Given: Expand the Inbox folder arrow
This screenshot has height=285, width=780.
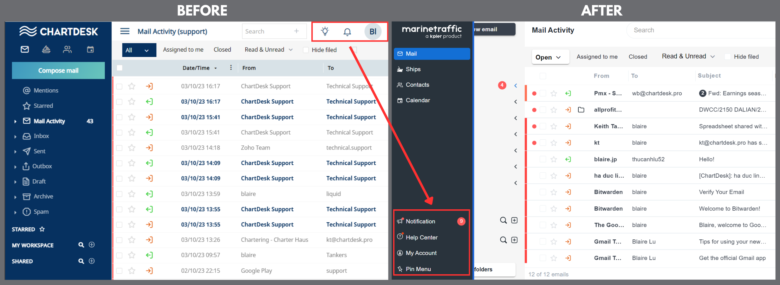Looking at the screenshot, I should click(x=15, y=136).
